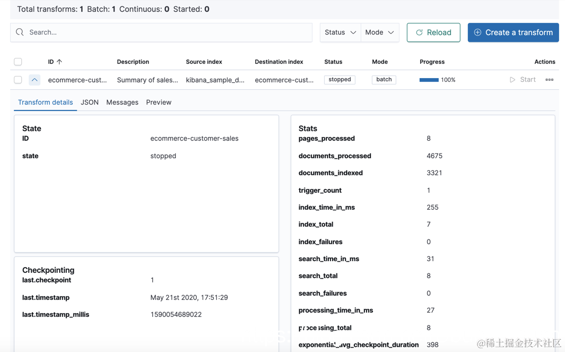Screen dimensions: 565x352
Task: Click the plus icon in Create a transform
Action: pyautogui.click(x=477, y=32)
